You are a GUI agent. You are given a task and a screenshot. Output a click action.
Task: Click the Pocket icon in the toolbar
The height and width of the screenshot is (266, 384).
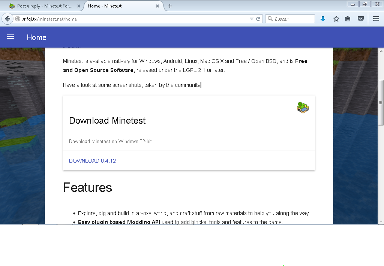pos(361,19)
